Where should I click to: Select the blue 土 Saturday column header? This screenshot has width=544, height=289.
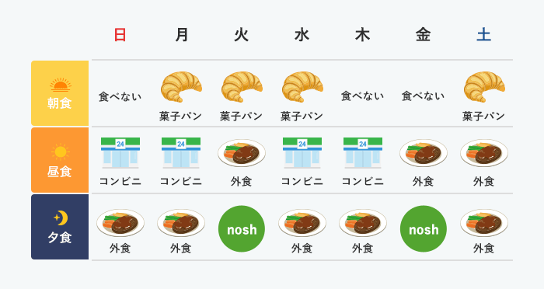pos(483,35)
